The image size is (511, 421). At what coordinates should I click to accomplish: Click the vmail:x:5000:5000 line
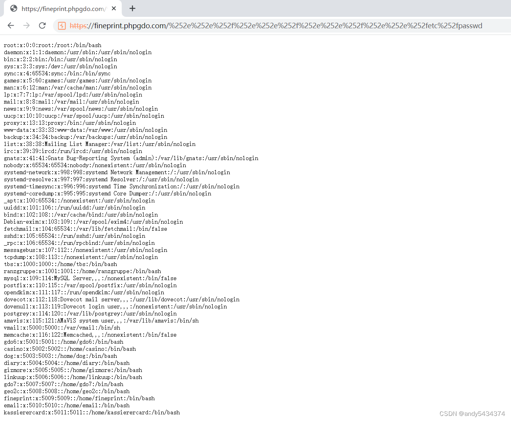coord(62,328)
